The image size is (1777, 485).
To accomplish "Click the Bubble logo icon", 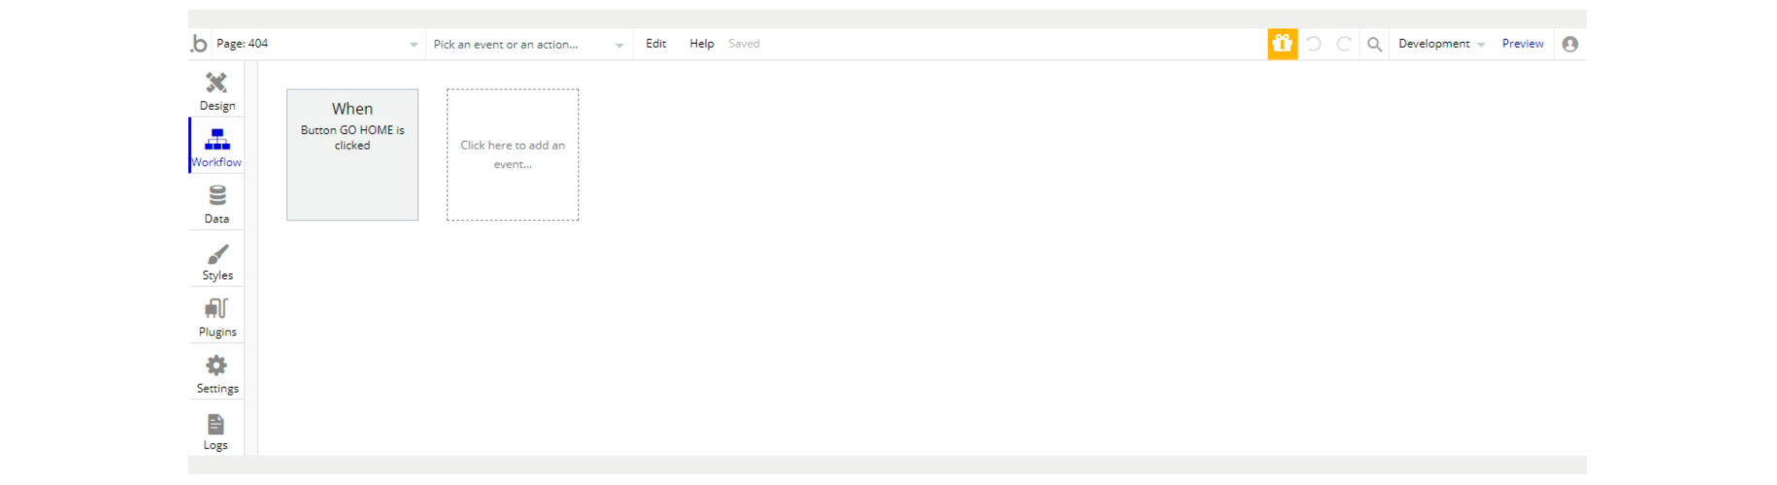I will (x=199, y=44).
